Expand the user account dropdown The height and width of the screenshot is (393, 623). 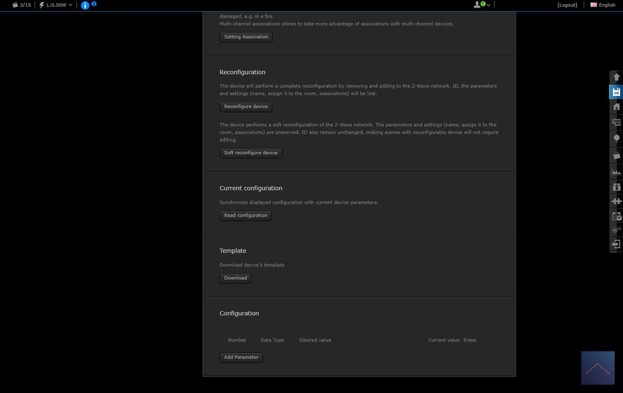point(482,5)
